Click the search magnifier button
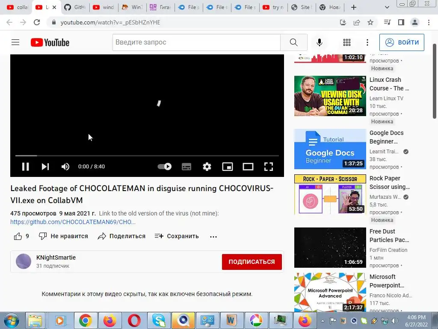The image size is (438, 329). 293,42
